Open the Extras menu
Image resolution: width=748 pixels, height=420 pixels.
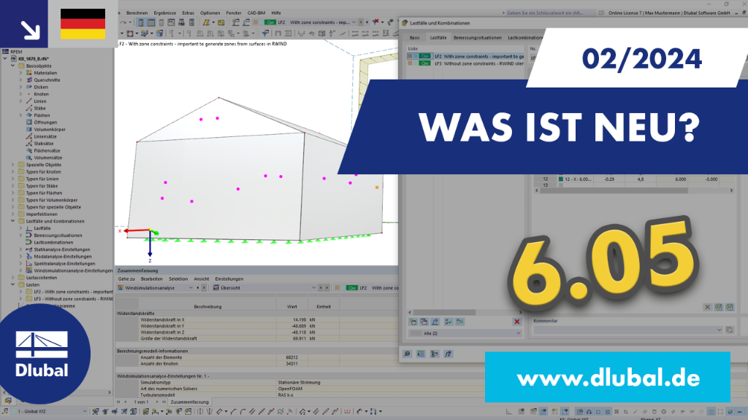click(x=188, y=13)
